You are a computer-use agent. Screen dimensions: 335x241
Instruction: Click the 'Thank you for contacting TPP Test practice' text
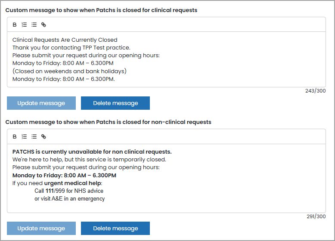tap(71, 48)
